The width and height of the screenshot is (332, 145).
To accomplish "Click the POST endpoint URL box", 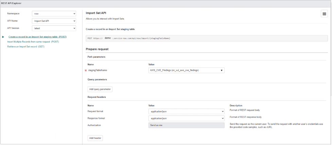I will (207, 38).
